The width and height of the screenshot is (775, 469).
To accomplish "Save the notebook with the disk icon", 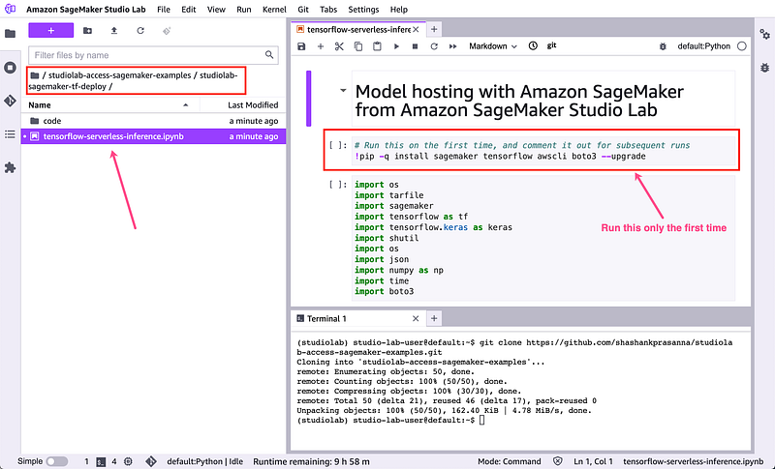I will [302, 46].
